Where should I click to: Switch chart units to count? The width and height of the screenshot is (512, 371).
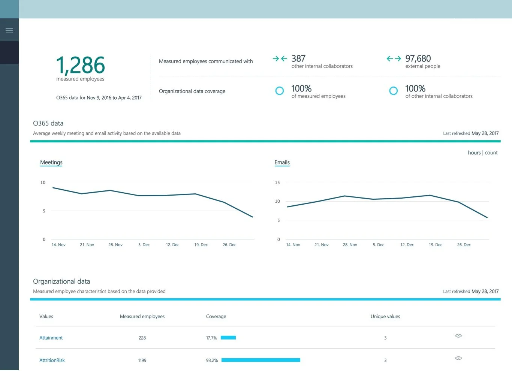pos(491,153)
